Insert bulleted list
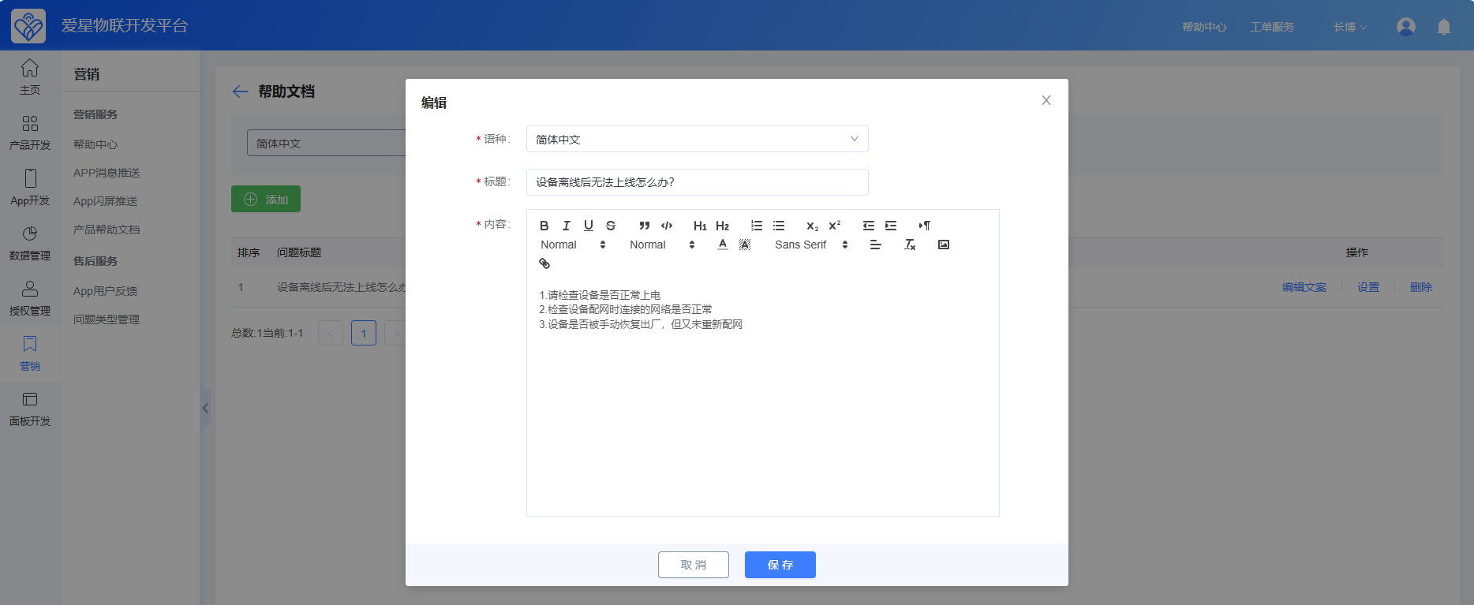The height and width of the screenshot is (605, 1474). point(779,226)
